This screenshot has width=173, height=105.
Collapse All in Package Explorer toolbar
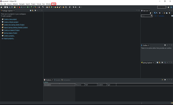pos(30,11)
